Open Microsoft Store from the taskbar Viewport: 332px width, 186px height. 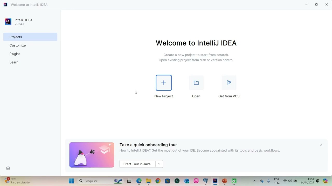click(168, 181)
